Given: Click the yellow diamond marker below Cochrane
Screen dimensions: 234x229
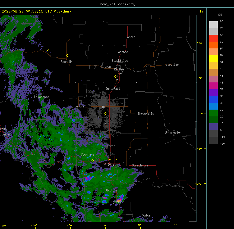Looking at the screenshot, I should 92,160.
